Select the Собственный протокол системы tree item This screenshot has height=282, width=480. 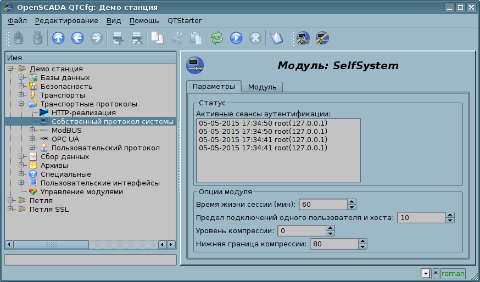click(x=113, y=122)
